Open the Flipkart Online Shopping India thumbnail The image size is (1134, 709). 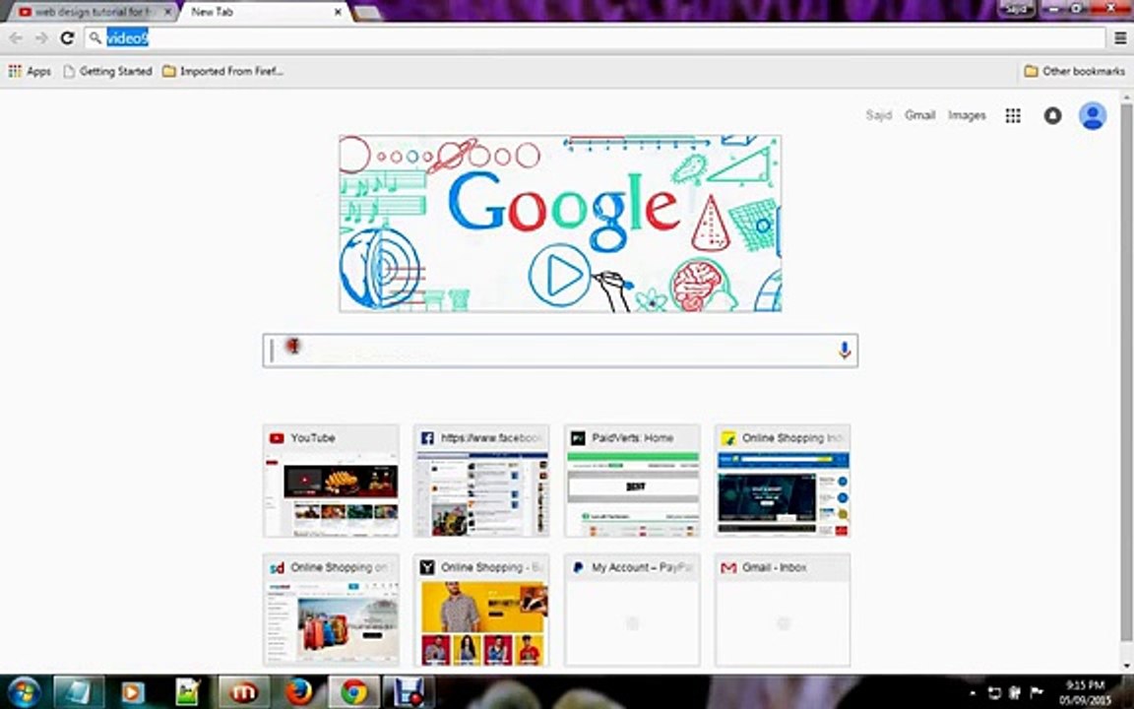pos(783,481)
